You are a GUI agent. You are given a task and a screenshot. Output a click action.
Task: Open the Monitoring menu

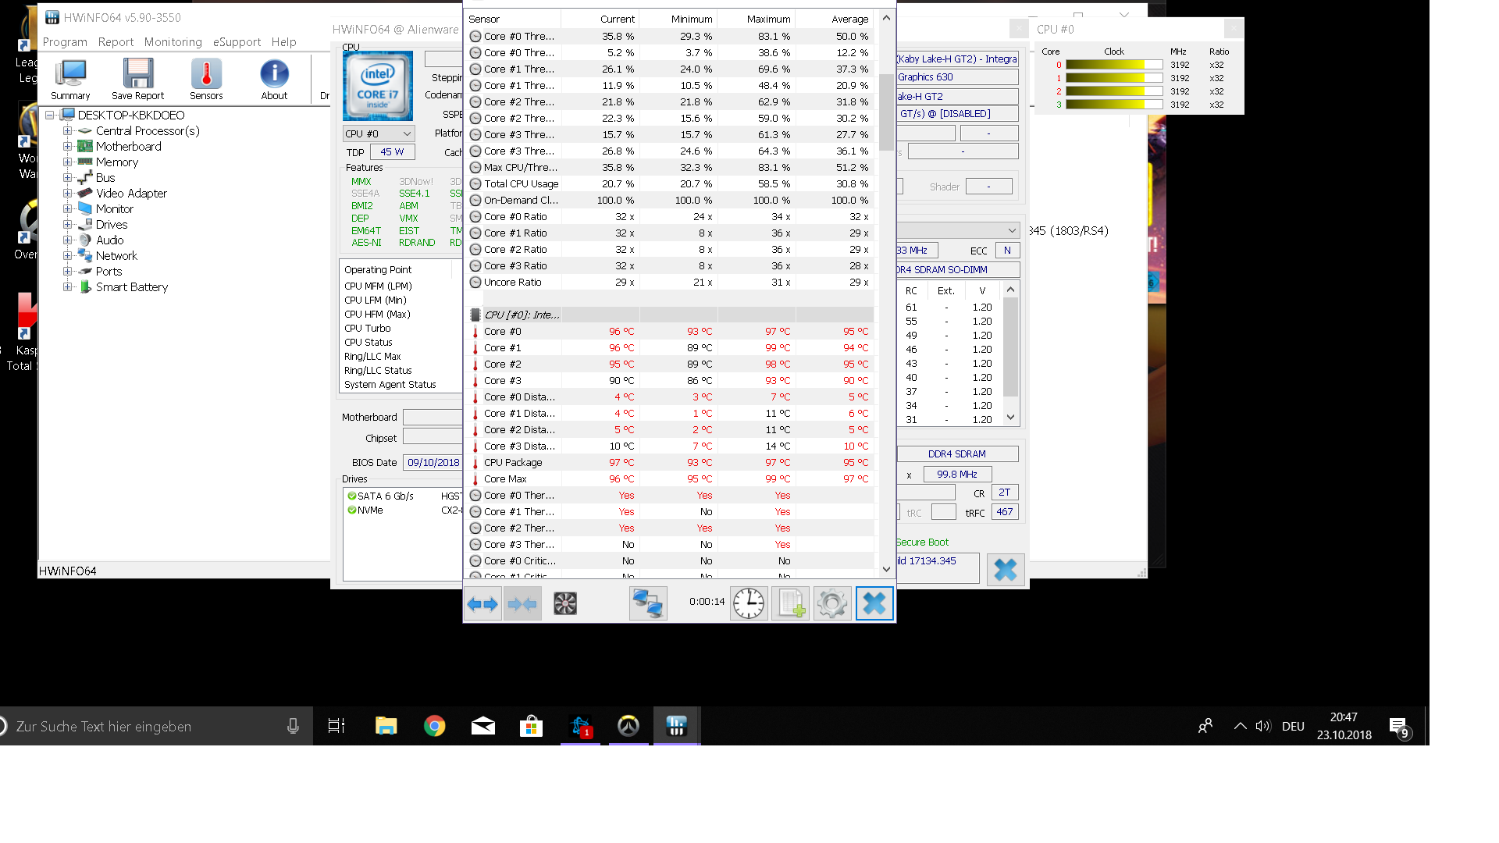point(173,42)
